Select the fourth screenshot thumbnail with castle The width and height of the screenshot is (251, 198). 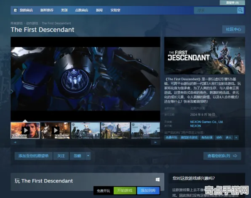coord(115,130)
